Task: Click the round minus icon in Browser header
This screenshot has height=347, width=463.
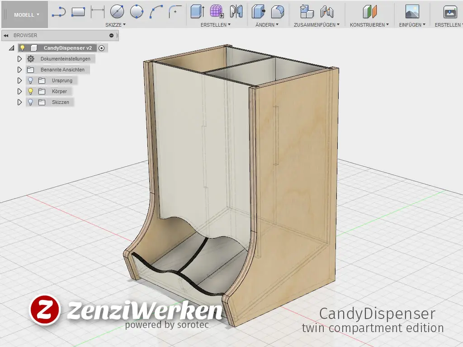Action: pyautogui.click(x=111, y=35)
